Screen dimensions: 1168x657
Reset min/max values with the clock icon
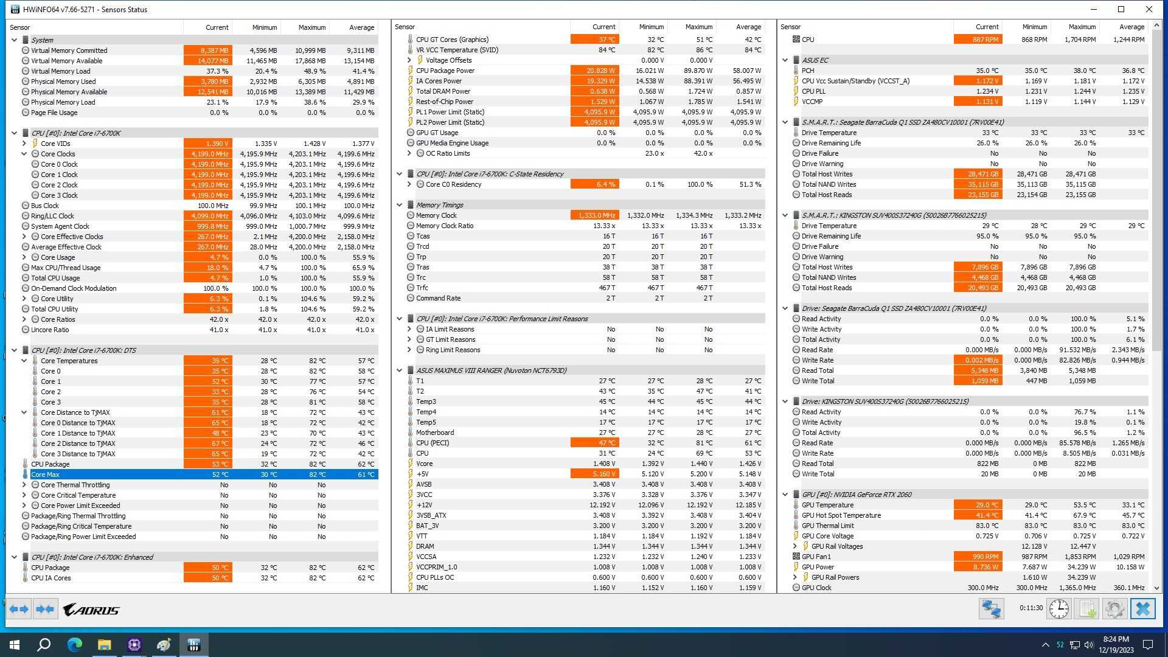(1058, 608)
